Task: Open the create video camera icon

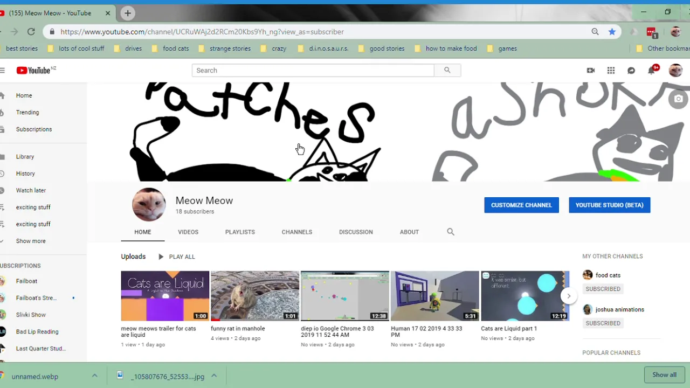Action: [591, 70]
